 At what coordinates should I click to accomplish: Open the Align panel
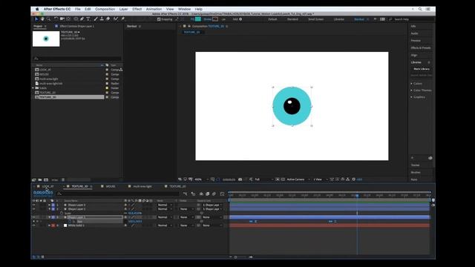[x=414, y=56]
